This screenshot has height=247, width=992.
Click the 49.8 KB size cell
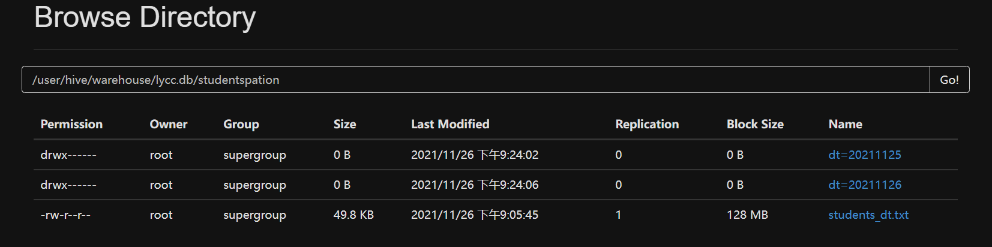tap(353, 215)
